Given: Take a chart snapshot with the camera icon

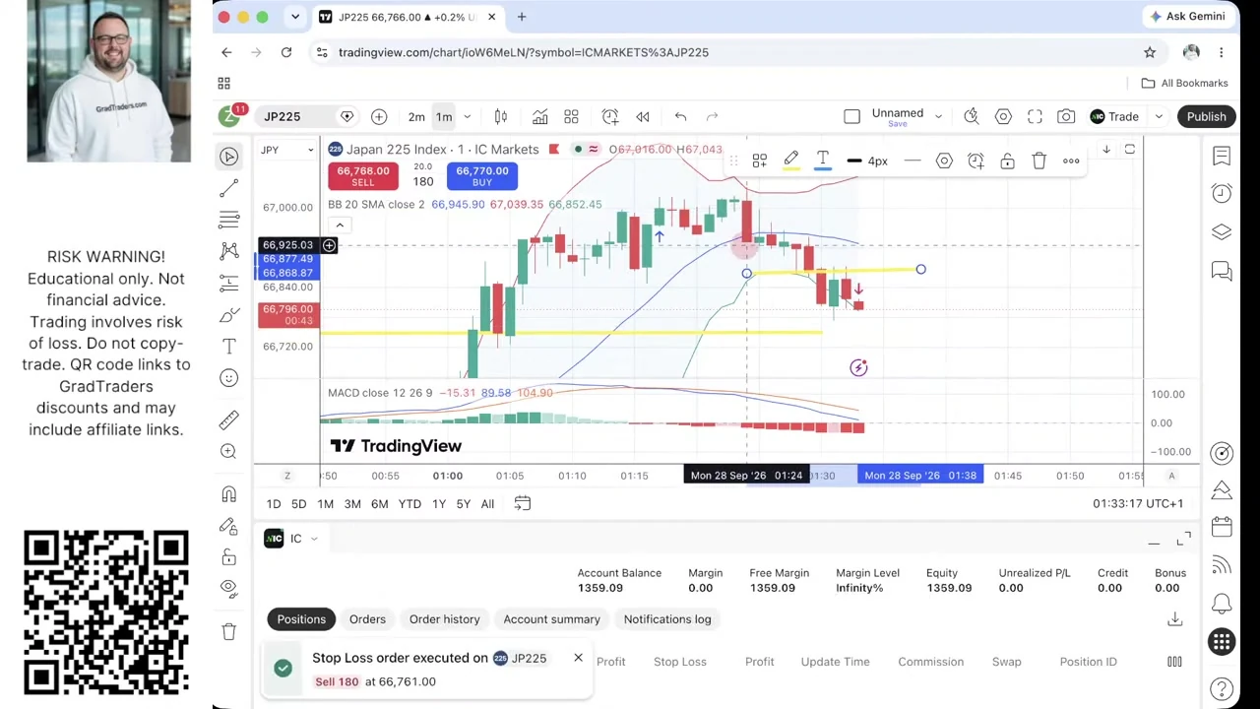Looking at the screenshot, I should click(x=1066, y=116).
